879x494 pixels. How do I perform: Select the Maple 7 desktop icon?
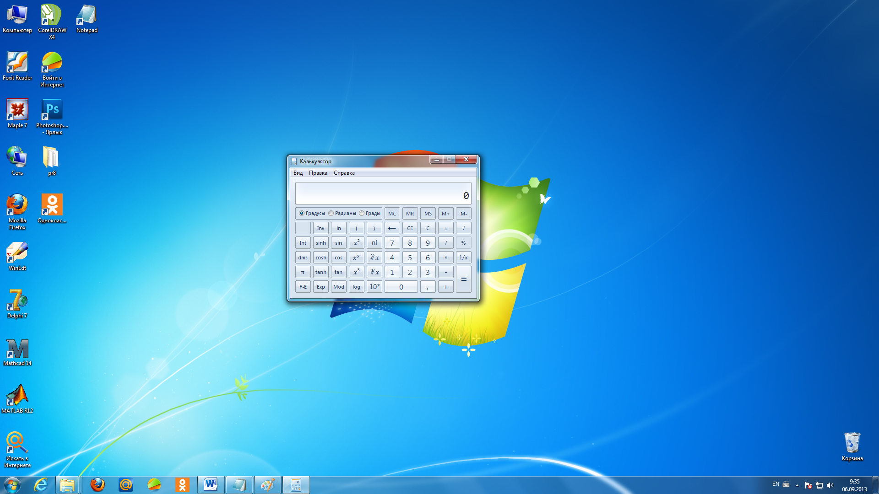[x=17, y=114]
